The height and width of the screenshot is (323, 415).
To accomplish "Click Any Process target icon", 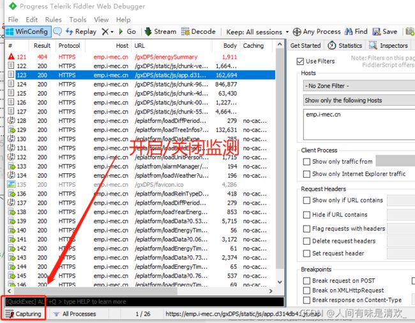I will [297, 32].
